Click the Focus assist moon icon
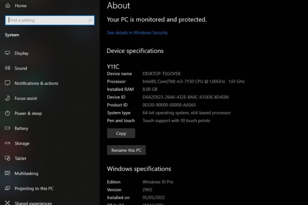Screen dimensions: 308x205 [8, 98]
